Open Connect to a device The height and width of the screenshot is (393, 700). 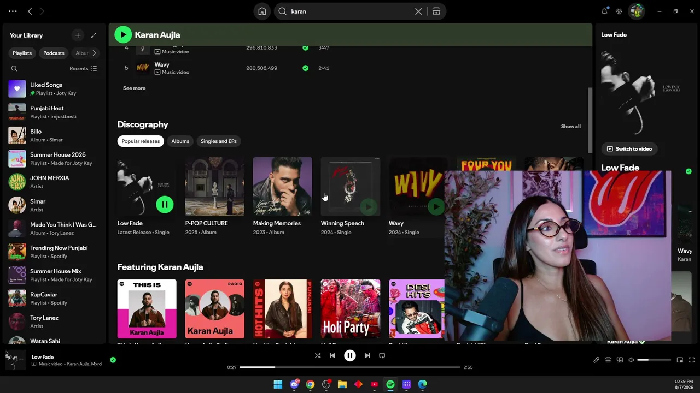[x=620, y=360]
